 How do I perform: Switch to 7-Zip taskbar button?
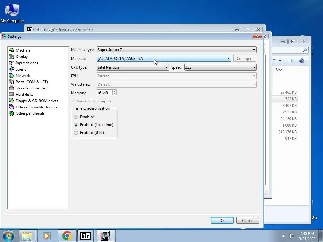[85, 236]
